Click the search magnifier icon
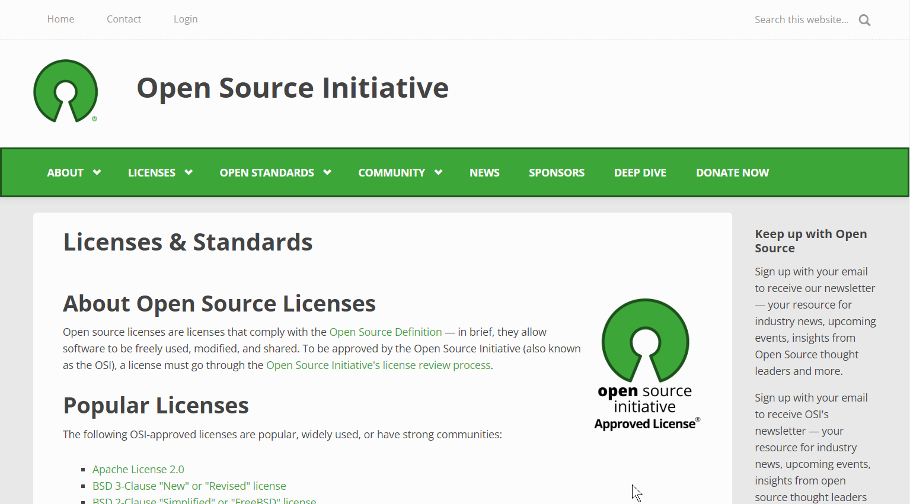 864,20
